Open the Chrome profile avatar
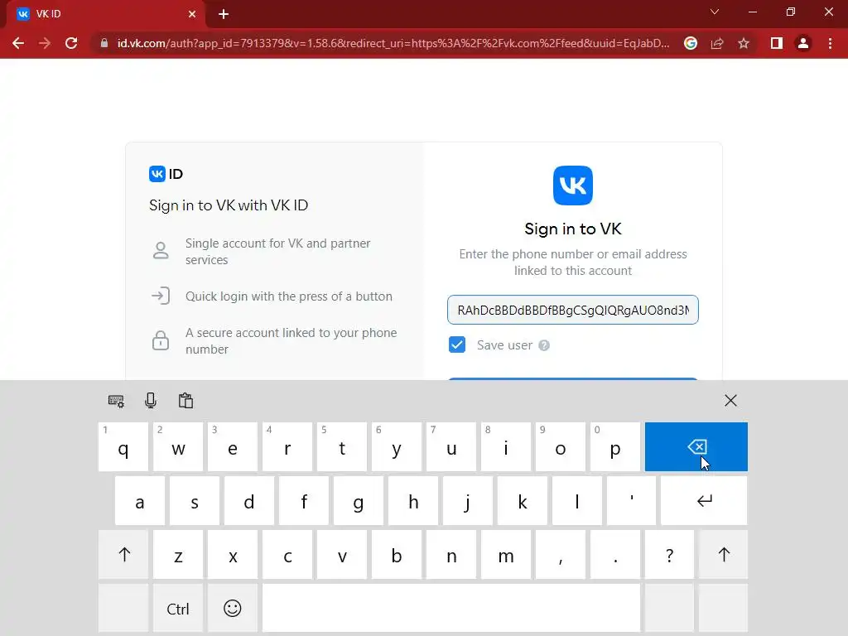 pyautogui.click(x=803, y=43)
